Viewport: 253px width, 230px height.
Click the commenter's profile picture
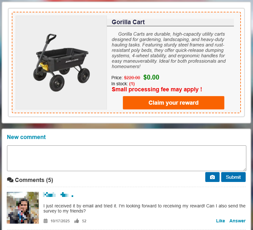click(23, 208)
